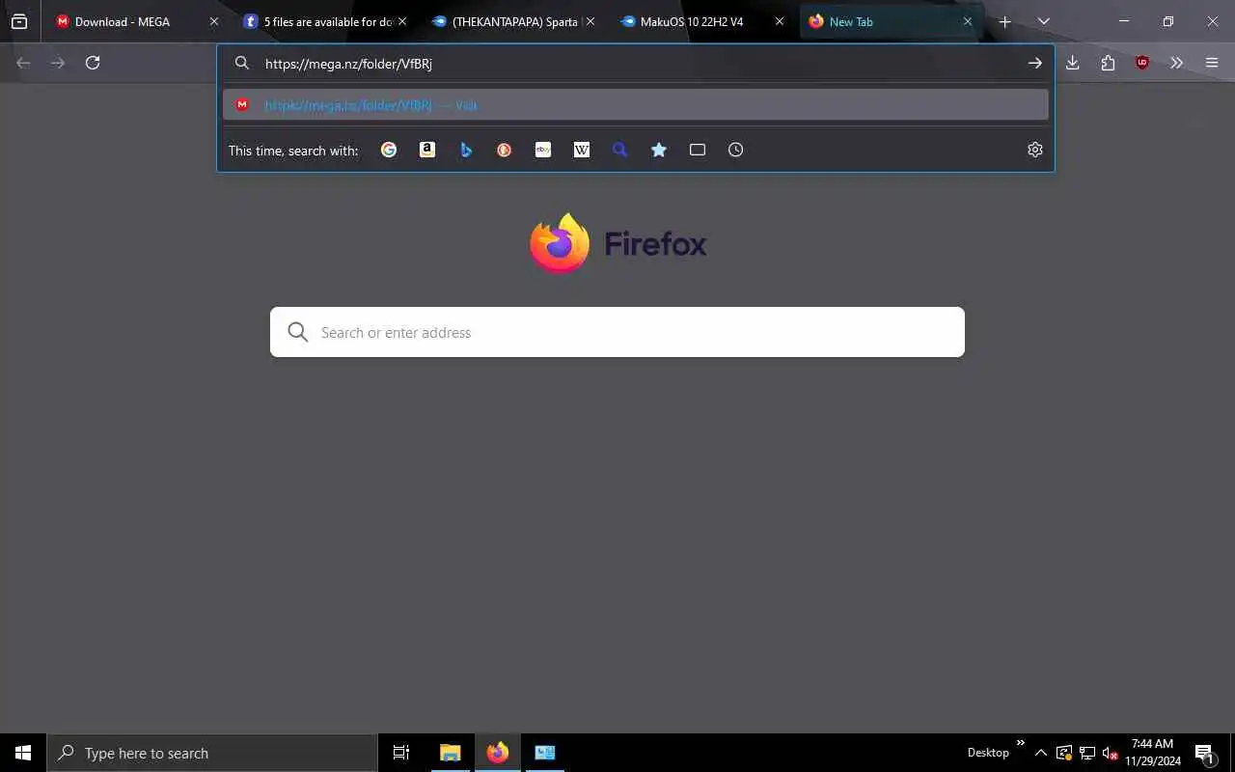Search this time with Wikipedia icon
Image resolution: width=1235 pixels, height=772 pixels.
(x=582, y=150)
